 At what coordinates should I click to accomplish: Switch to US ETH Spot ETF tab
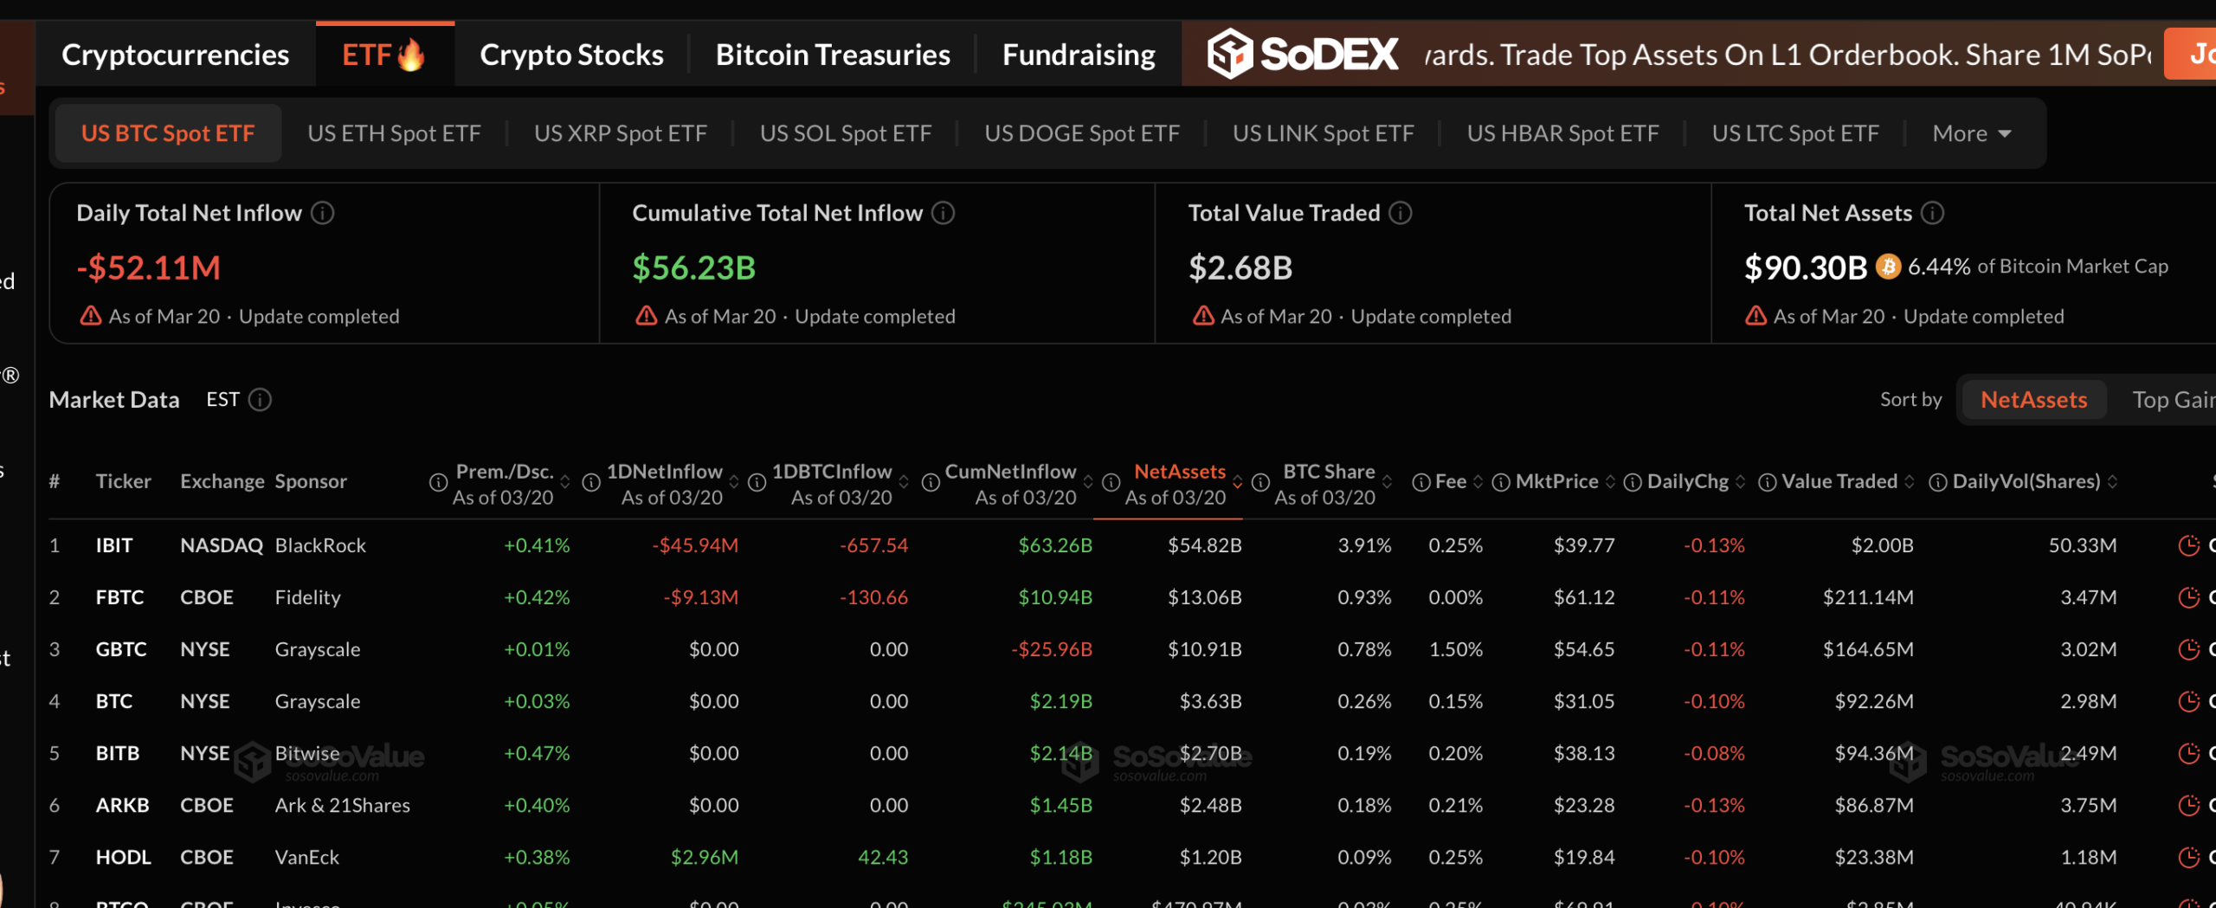pyautogui.click(x=394, y=133)
